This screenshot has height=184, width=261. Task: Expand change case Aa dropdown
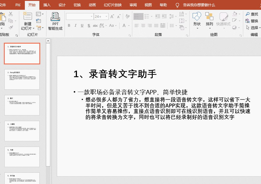pos(116,26)
